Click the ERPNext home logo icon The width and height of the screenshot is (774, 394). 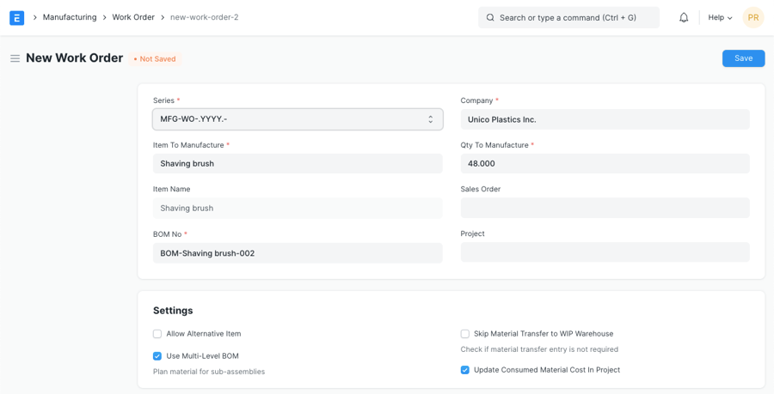(x=16, y=17)
